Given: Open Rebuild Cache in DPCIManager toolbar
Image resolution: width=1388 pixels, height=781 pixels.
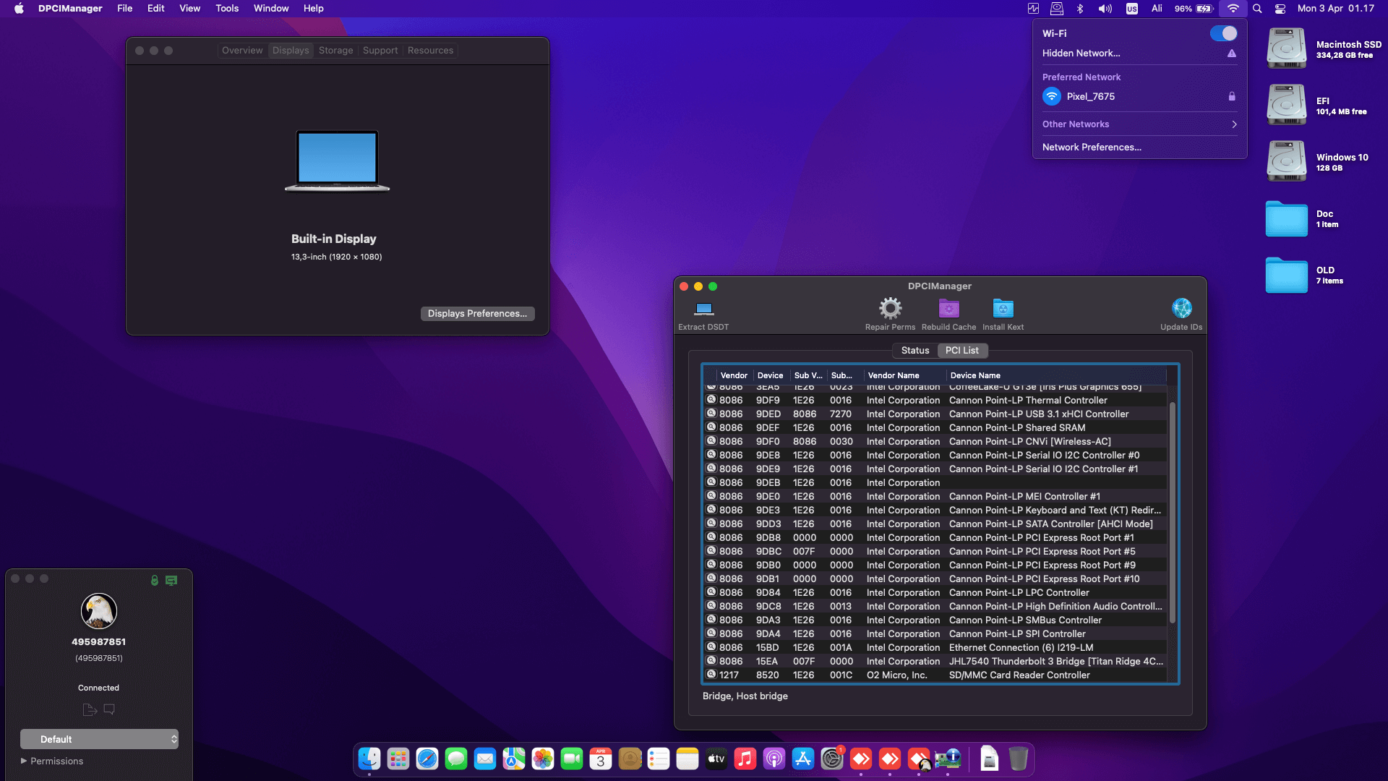Looking at the screenshot, I should [x=948, y=309].
